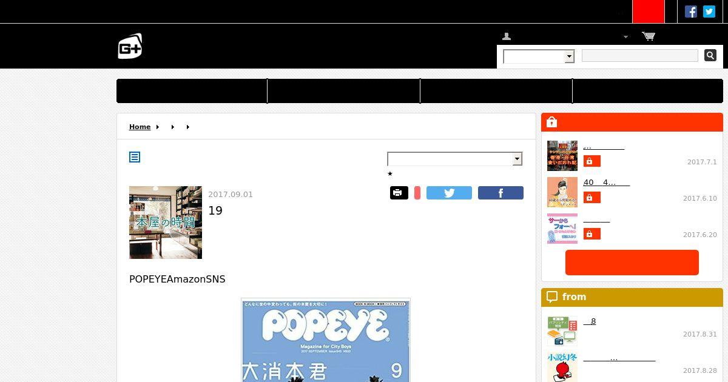Open the shopping cart icon
This screenshot has height=382, width=728.
click(648, 36)
